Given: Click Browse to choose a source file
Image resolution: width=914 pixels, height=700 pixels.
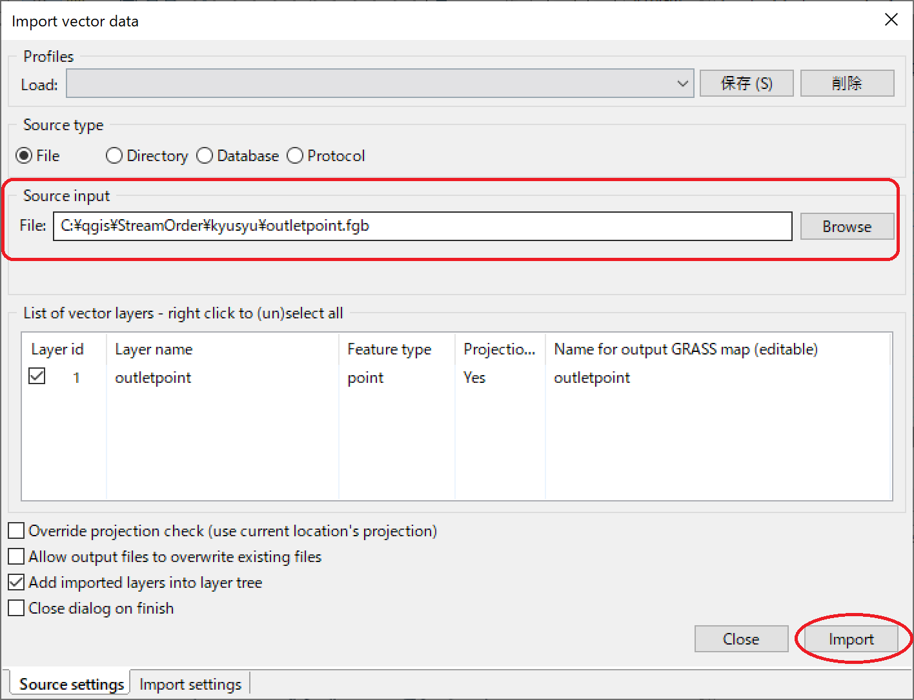Looking at the screenshot, I should (x=847, y=226).
